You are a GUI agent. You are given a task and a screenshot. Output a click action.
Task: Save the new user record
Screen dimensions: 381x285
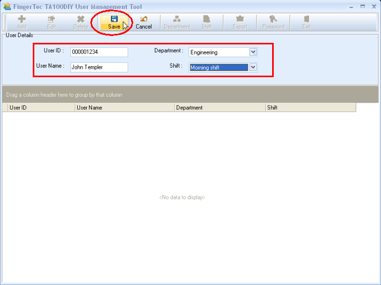tap(114, 22)
